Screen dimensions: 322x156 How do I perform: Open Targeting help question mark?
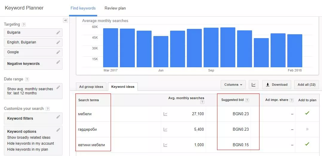[x=24, y=24]
